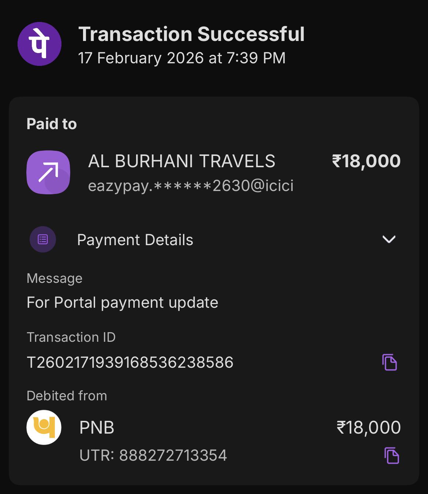Click the ₹18,000 debited amount from PNB
Image resolution: width=428 pixels, height=494 pixels.
pyautogui.click(x=368, y=428)
